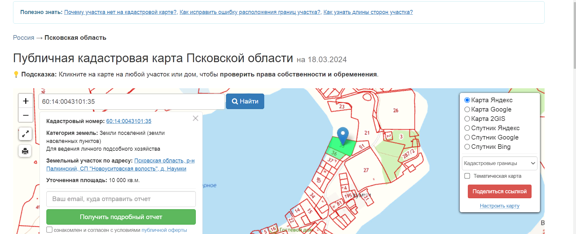Enable the Тематическая карта checkbox
Viewport: 576px width, 234px height.
(x=467, y=176)
